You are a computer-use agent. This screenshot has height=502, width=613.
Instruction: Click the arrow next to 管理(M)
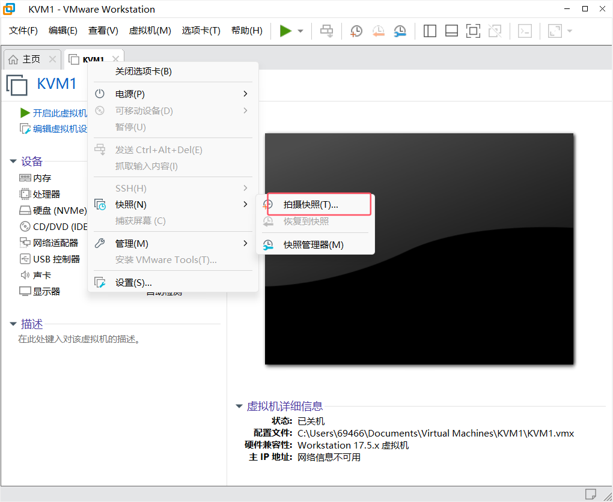245,243
